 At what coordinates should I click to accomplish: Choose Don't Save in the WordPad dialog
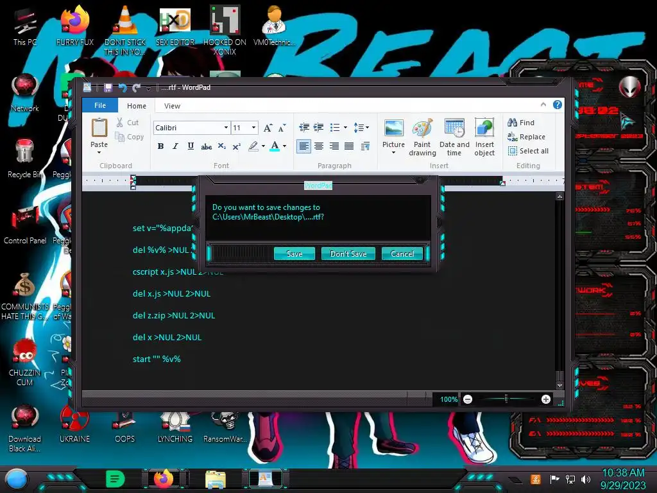pyautogui.click(x=348, y=254)
